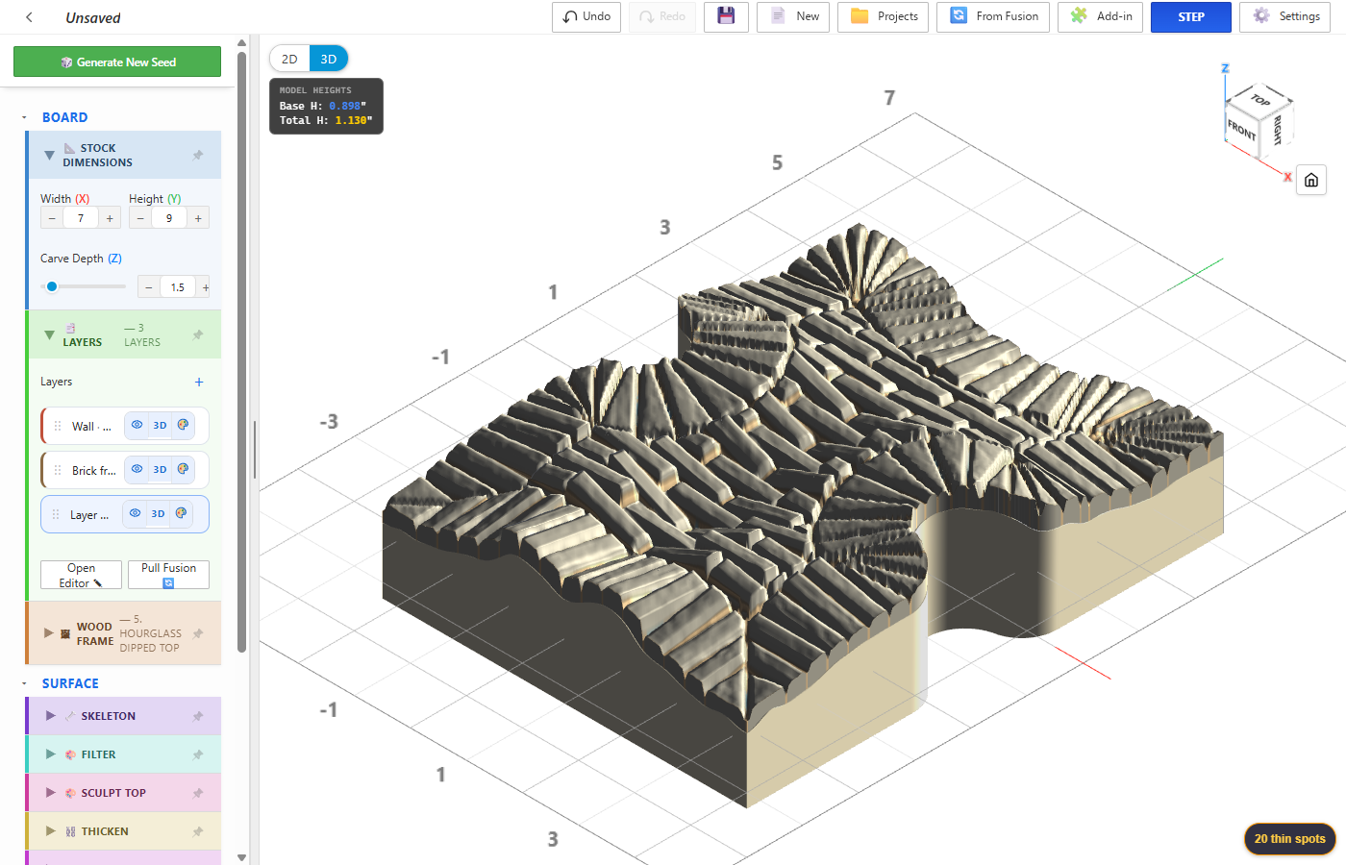Viewport: 1346px width, 865px height.
Task: Toggle eye icon on the selected Layer row
Action: pyautogui.click(x=136, y=513)
